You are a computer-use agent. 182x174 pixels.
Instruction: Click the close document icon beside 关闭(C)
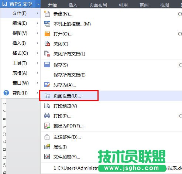47,44
